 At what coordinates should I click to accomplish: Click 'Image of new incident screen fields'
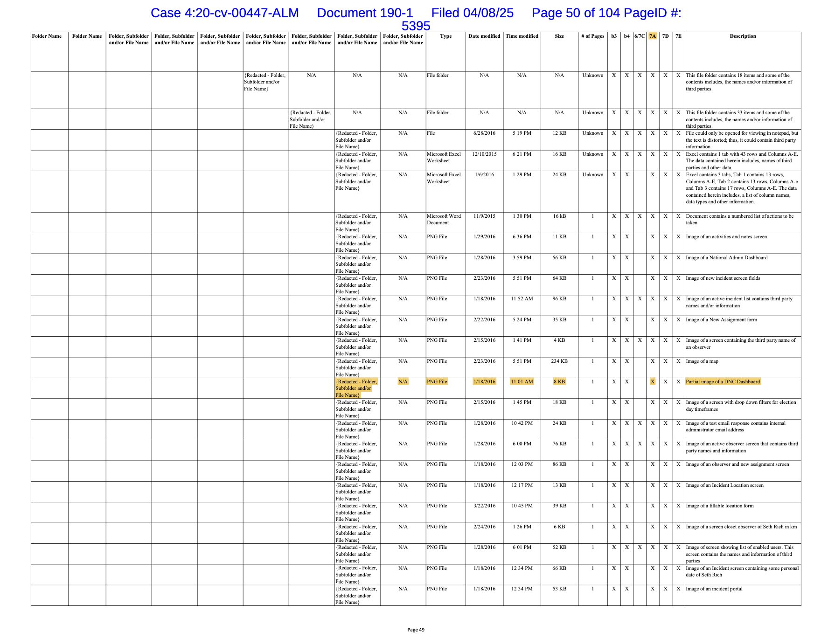click(723, 278)
